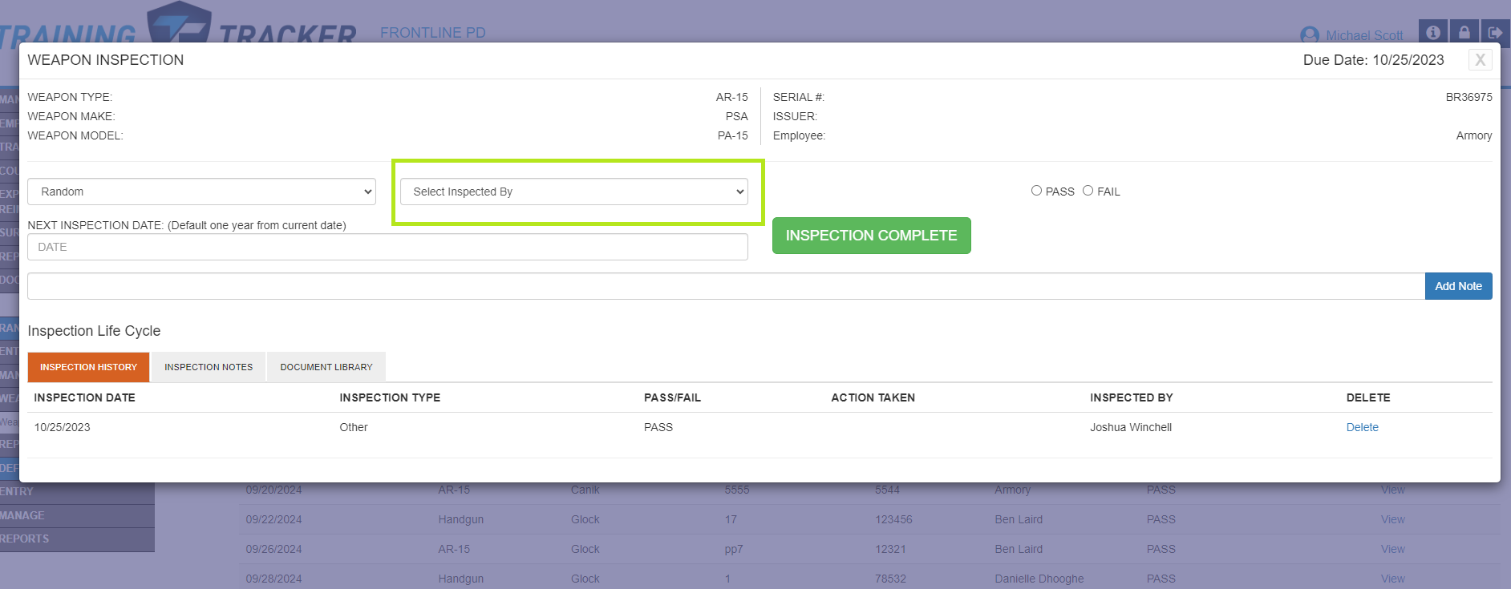Click the 'Other' inspection type cell
Viewport: 1511px width, 589px height.
pos(353,427)
